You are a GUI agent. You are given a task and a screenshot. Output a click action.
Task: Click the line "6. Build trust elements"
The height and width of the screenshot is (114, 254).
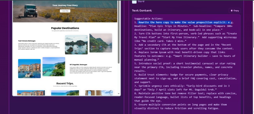tap(181, 75)
